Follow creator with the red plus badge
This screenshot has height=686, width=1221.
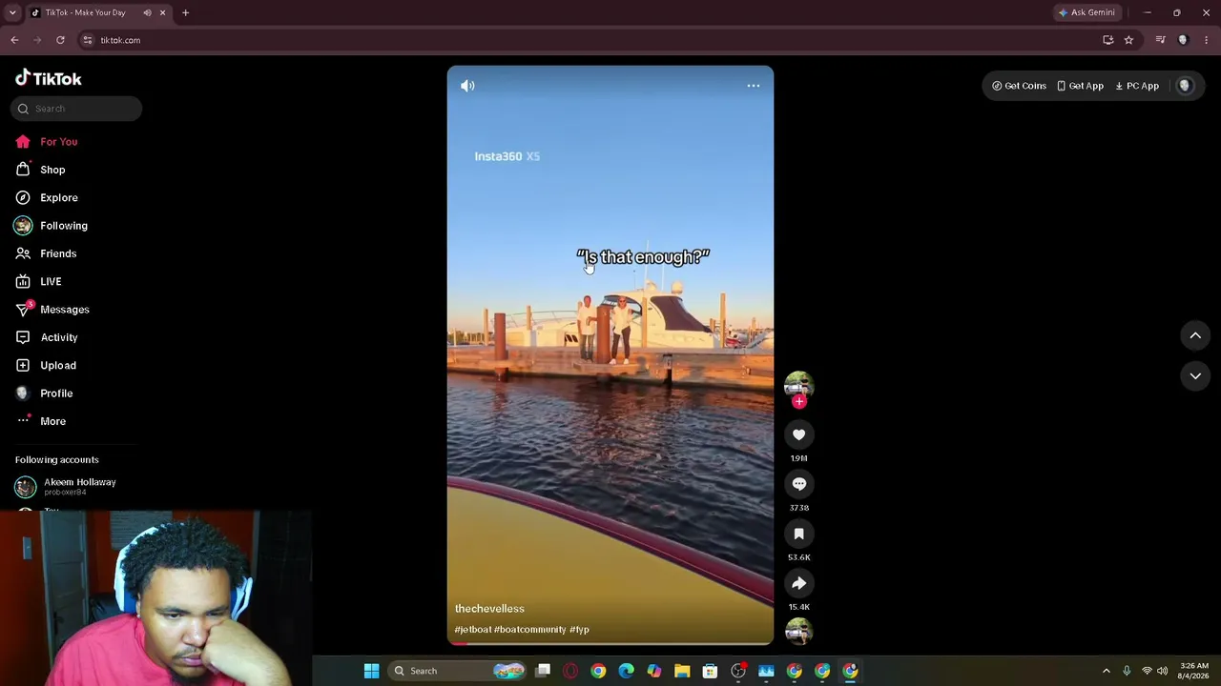click(799, 402)
